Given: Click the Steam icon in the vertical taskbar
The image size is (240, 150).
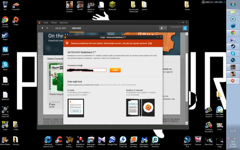Looking at the screenshot, I should 233,46.
